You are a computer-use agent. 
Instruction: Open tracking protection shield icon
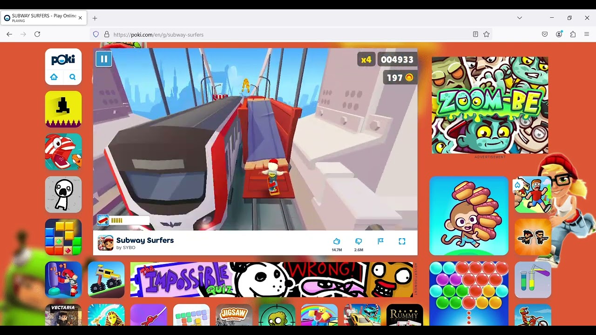[96, 34]
